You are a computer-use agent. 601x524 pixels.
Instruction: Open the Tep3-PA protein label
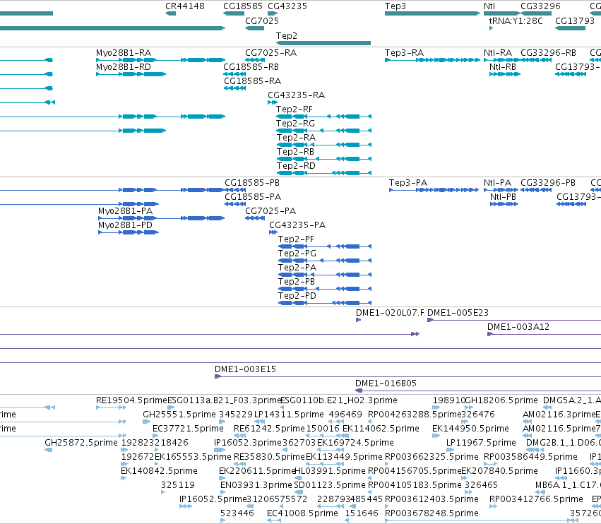tap(408, 183)
